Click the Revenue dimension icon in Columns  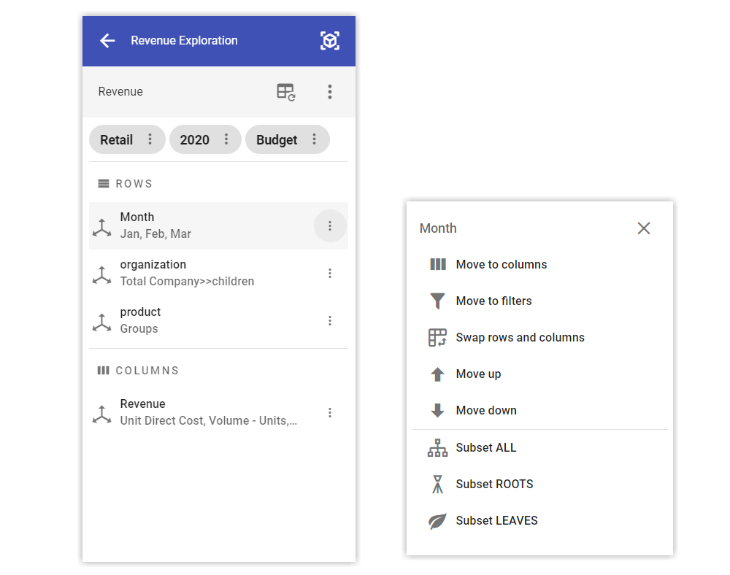pos(102,414)
